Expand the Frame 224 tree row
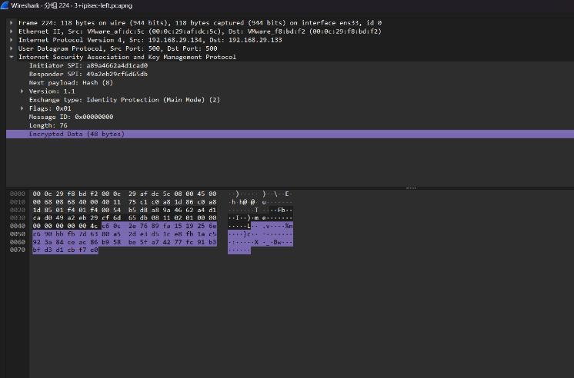The width and height of the screenshot is (574, 378). tap(12, 23)
